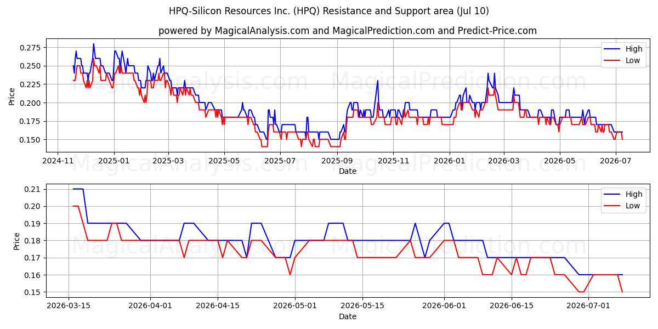This screenshot has height=329, width=658.
Task: Click the 0.18 price tick on bottom chart
Action: (x=33, y=241)
